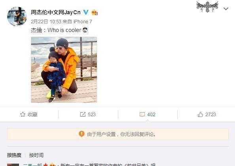Open profile 周杰伦中文网JayCn
This screenshot has width=235, height=166.
pyautogui.click(x=56, y=12)
